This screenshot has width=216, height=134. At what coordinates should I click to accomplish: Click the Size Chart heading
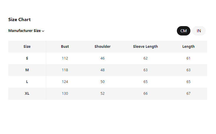click(x=19, y=20)
